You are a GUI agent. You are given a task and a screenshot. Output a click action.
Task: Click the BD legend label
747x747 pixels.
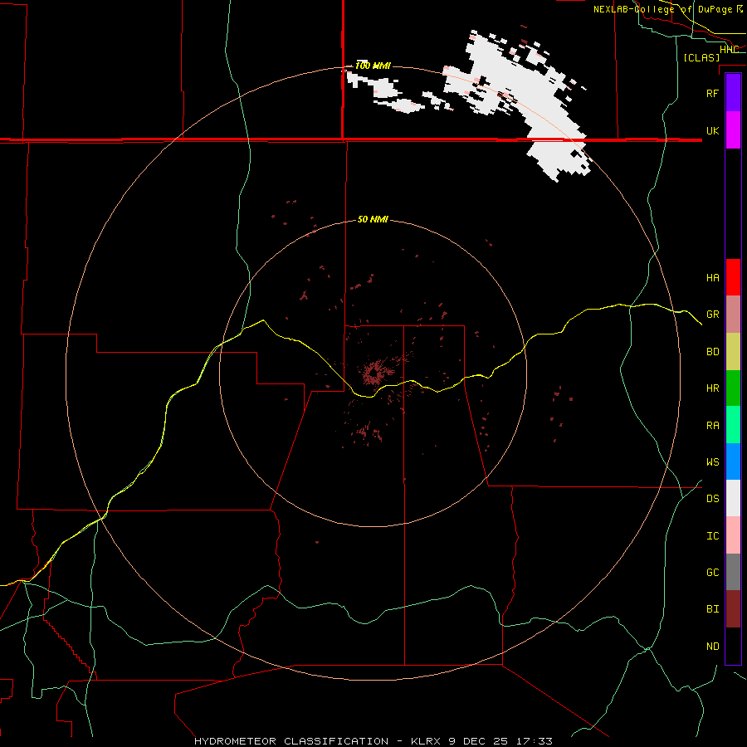tap(712, 352)
